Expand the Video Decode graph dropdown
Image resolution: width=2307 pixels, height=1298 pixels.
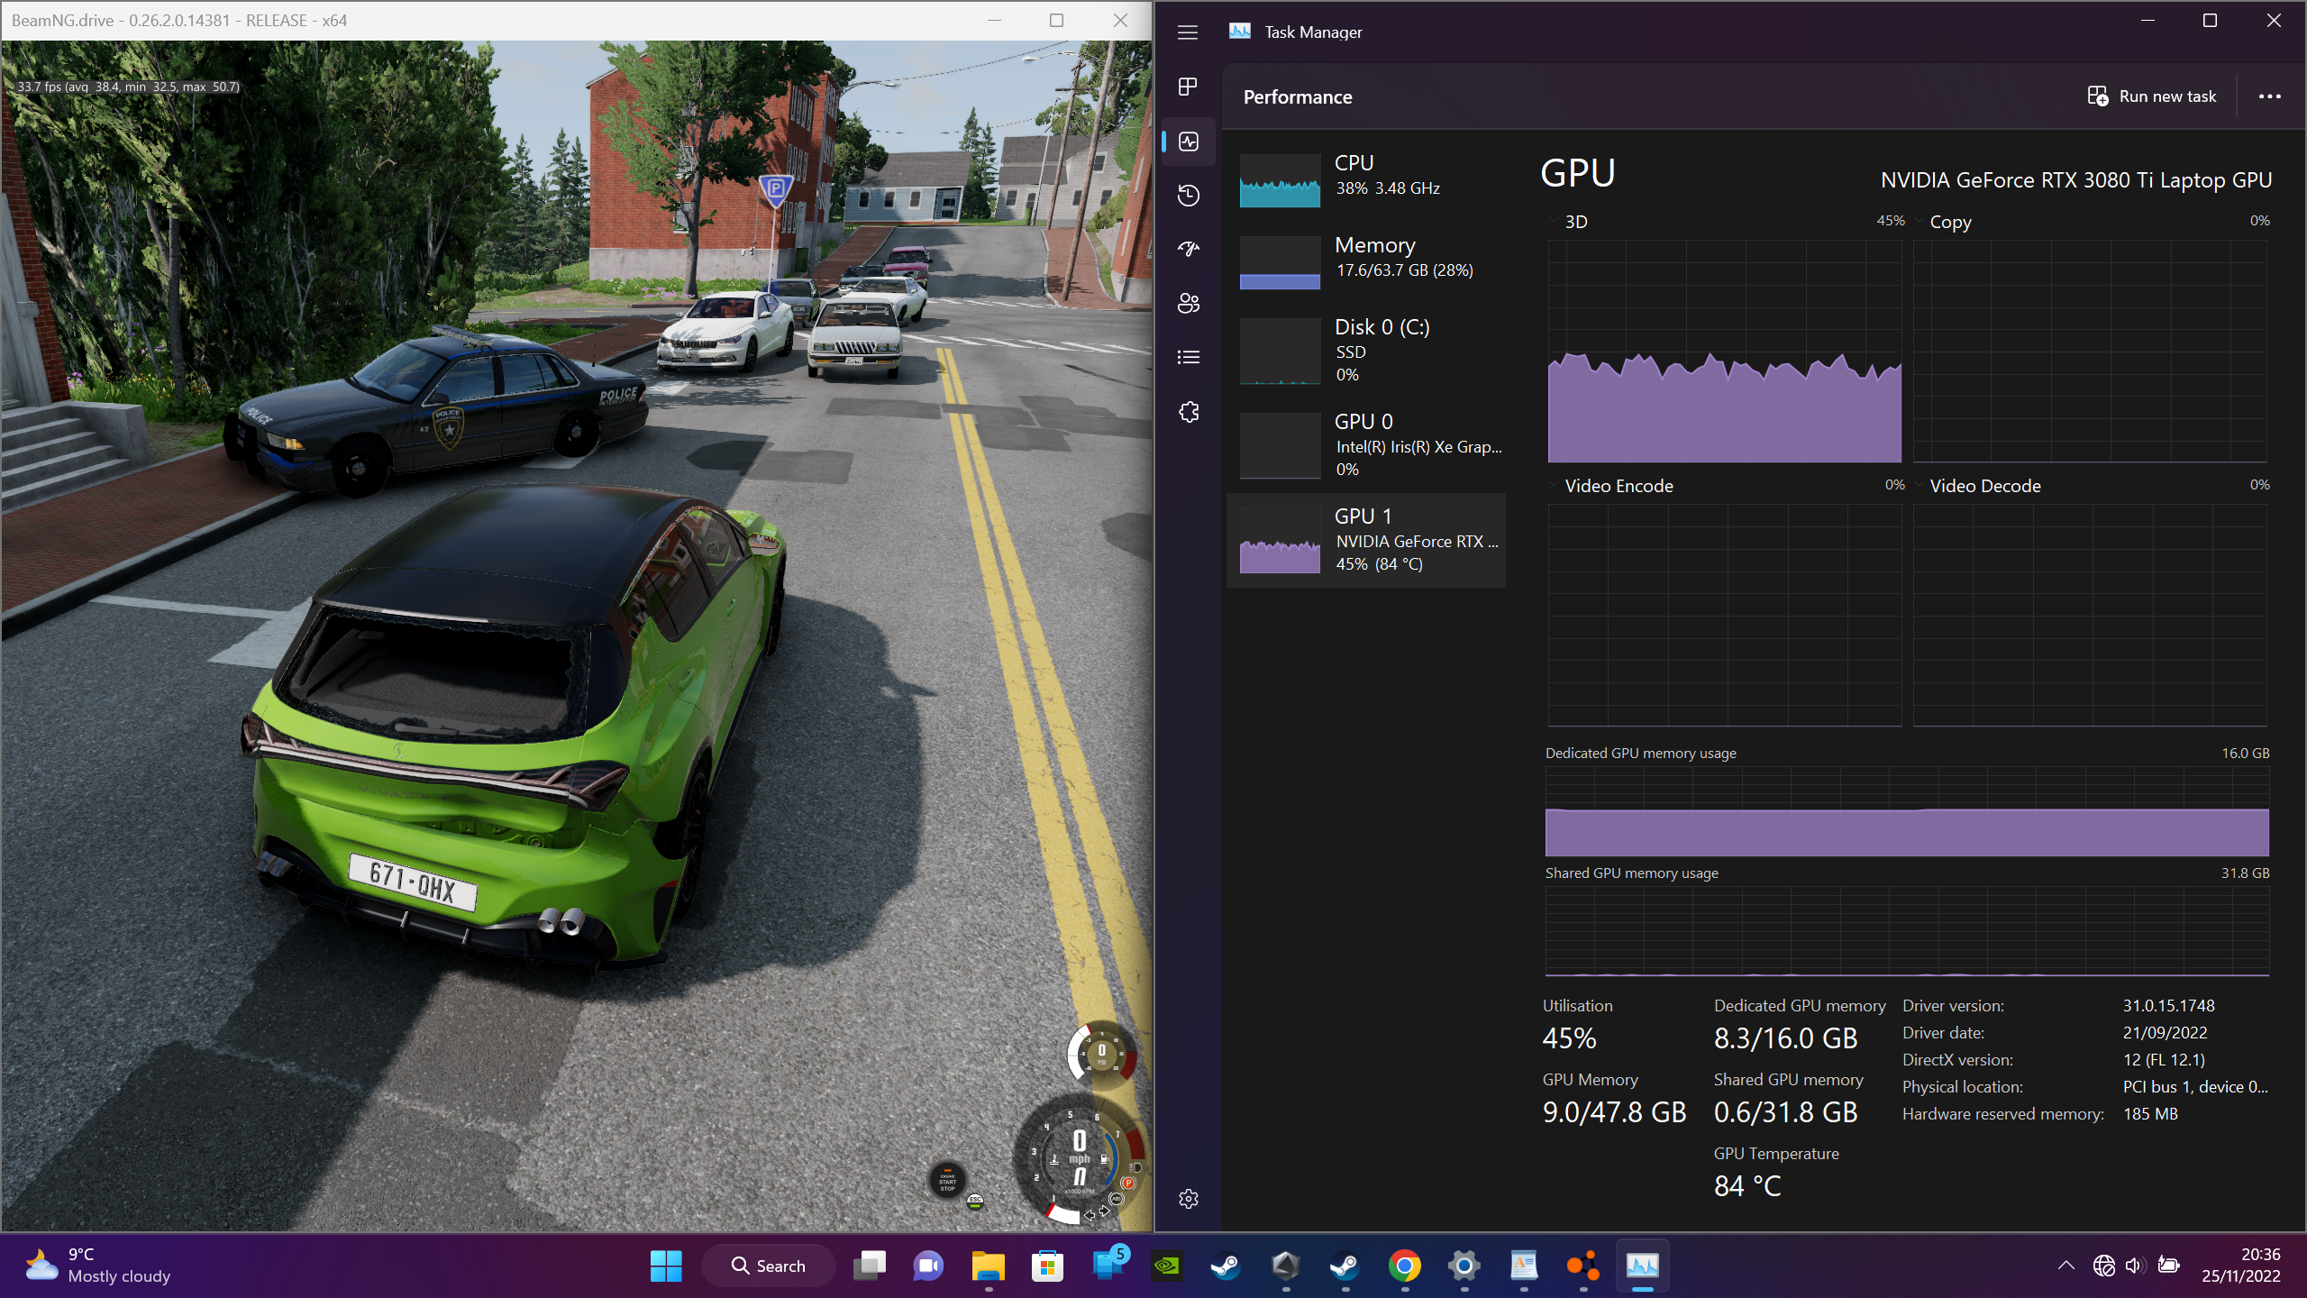[x=1919, y=485]
